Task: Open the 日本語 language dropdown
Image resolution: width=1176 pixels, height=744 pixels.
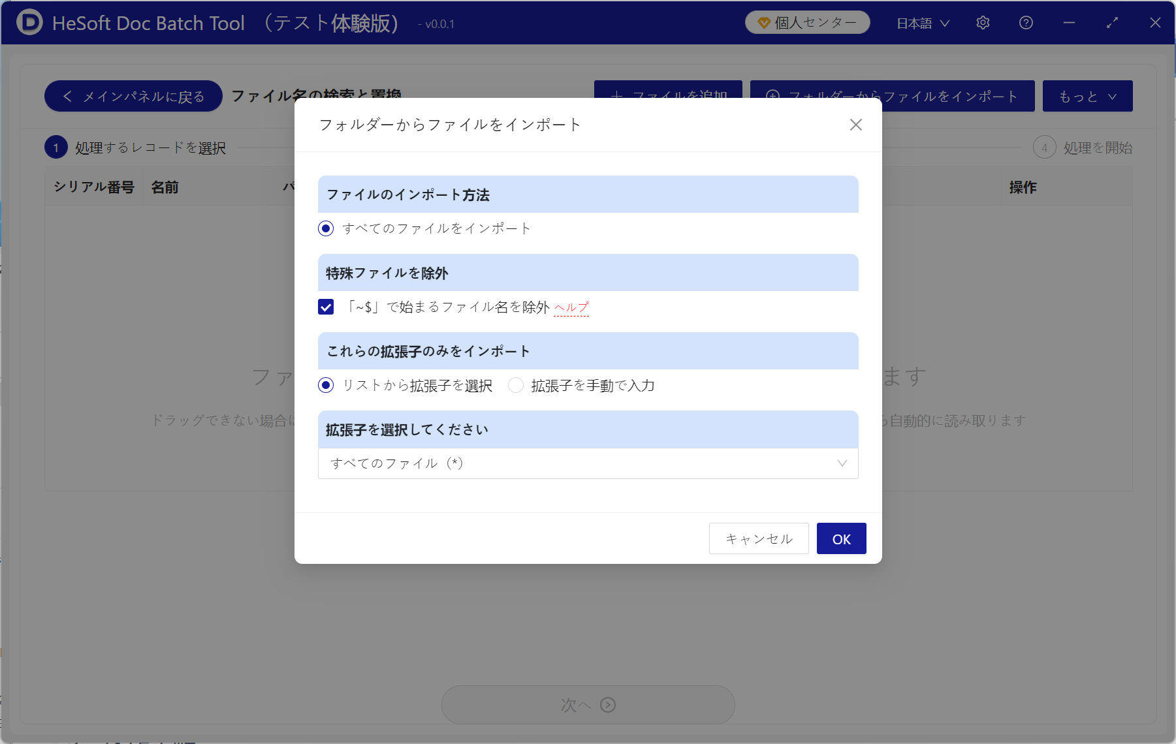Action: (x=923, y=23)
